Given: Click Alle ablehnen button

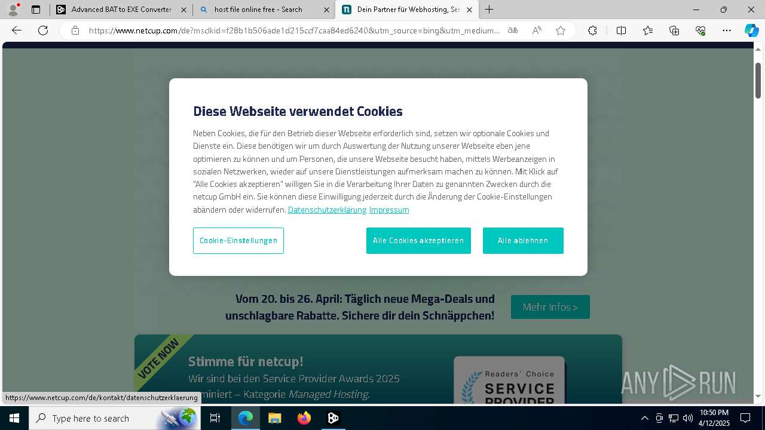Looking at the screenshot, I should 523,241.
